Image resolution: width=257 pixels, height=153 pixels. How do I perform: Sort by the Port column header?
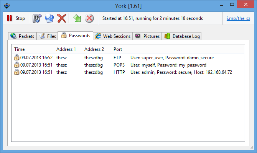click(119, 49)
